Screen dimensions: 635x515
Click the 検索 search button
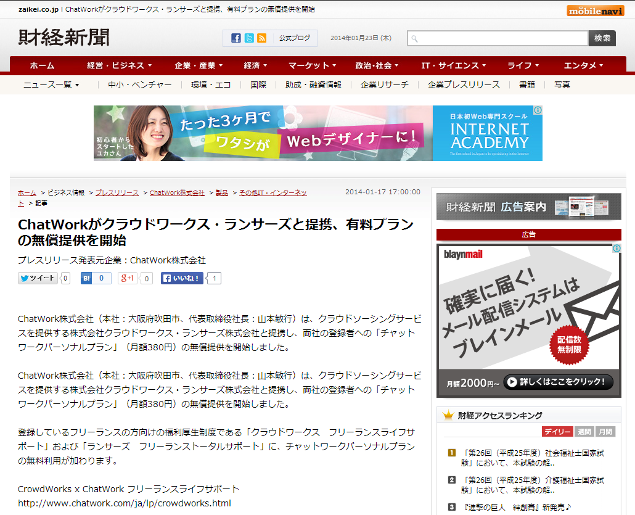[x=602, y=38]
